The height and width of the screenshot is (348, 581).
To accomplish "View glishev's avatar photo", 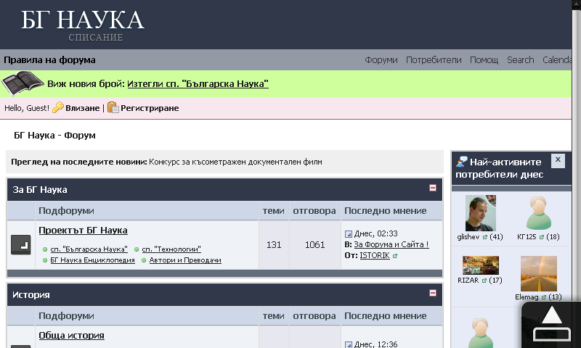I will [480, 212].
